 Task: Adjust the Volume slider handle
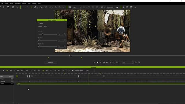[42, 34]
